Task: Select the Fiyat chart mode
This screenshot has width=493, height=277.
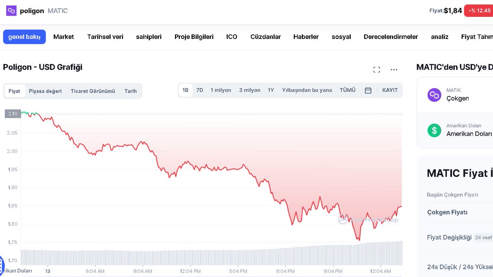Action: pyautogui.click(x=14, y=91)
